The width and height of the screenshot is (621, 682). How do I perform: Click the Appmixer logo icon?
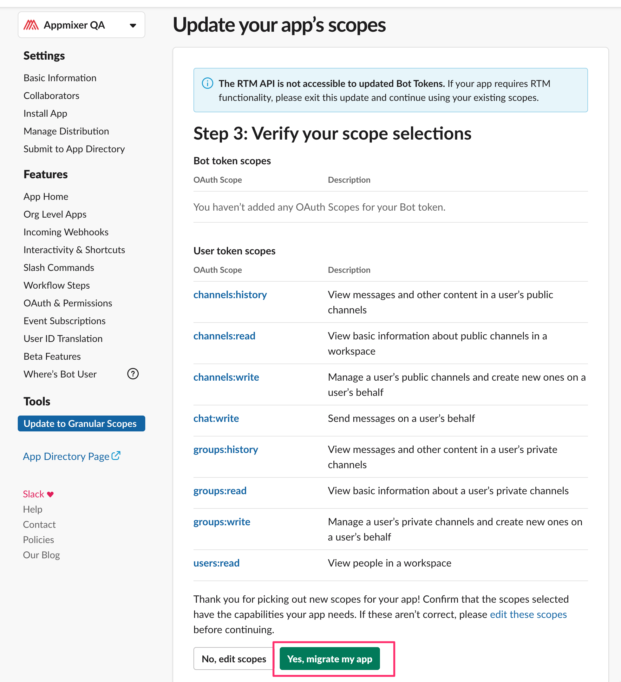[x=31, y=25]
